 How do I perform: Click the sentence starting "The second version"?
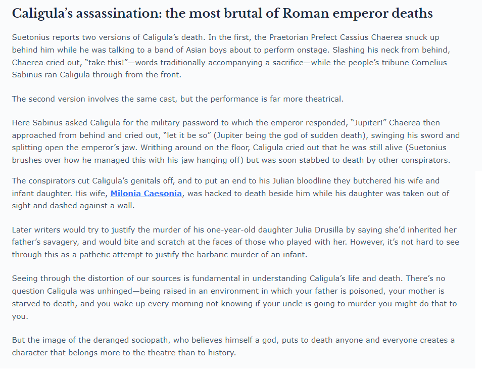click(x=177, y=99)
